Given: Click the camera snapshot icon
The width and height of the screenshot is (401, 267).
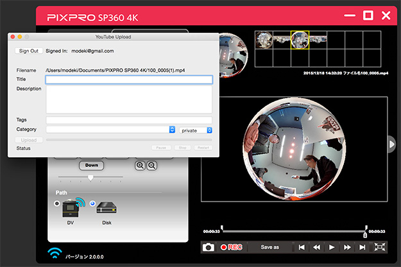Looking at the screenshot, I should [209, 247].
